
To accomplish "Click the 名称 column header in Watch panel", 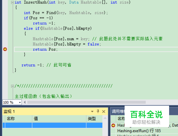I will [19, 119].
